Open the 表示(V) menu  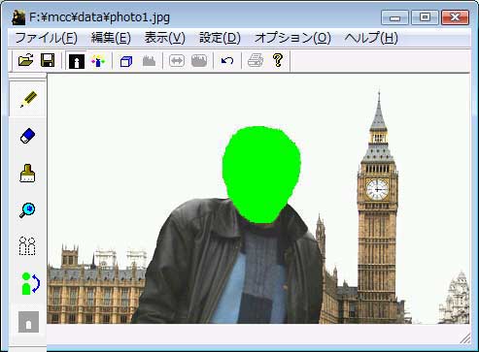(x=164, y=38)
